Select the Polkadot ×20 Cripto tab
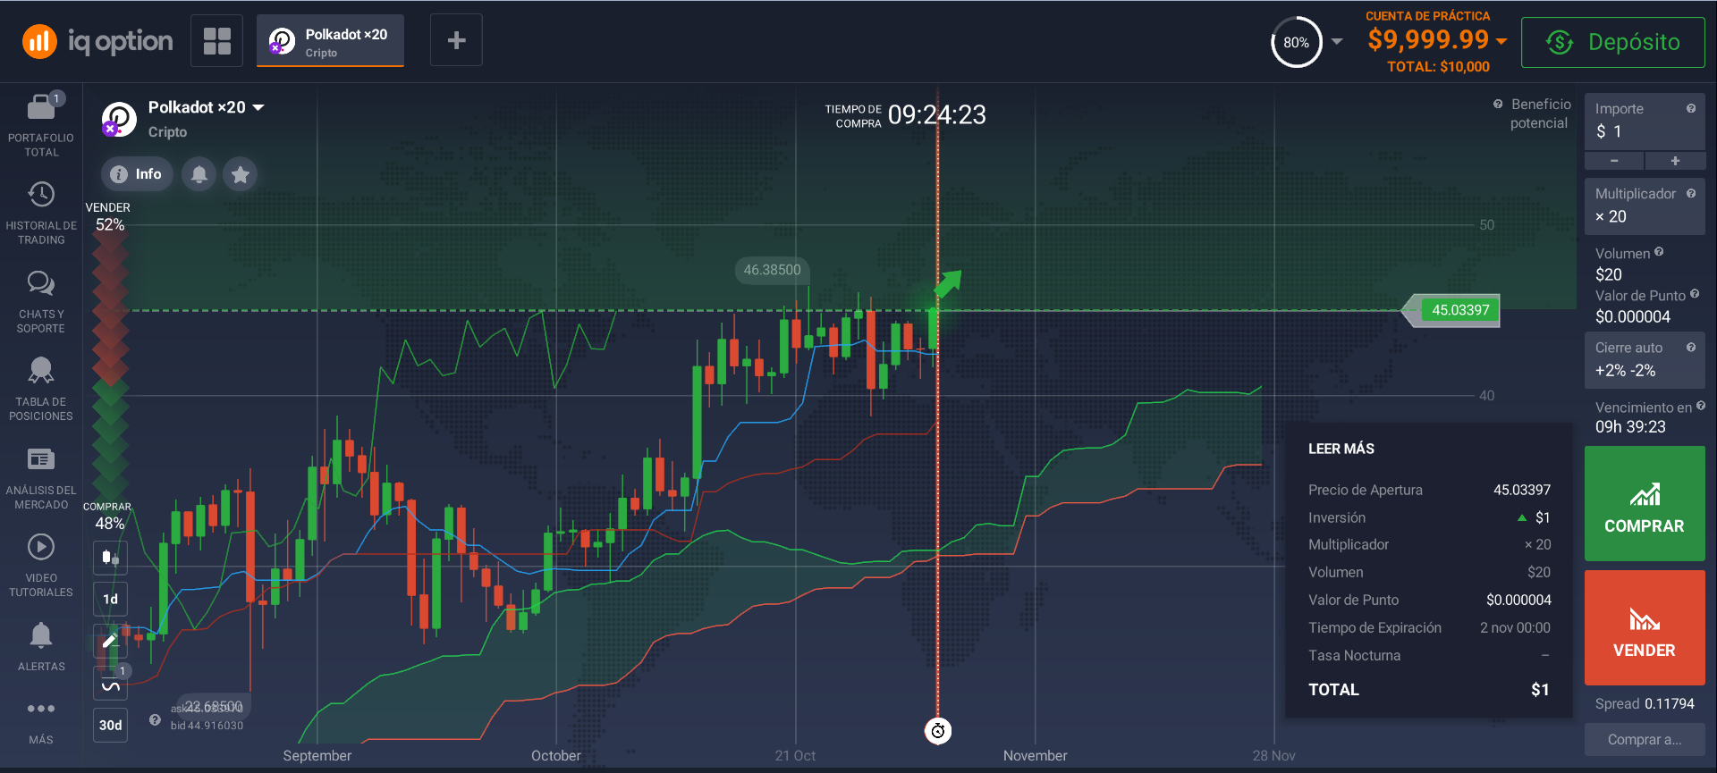This screenshot has height=773, width=1717. 330,41
